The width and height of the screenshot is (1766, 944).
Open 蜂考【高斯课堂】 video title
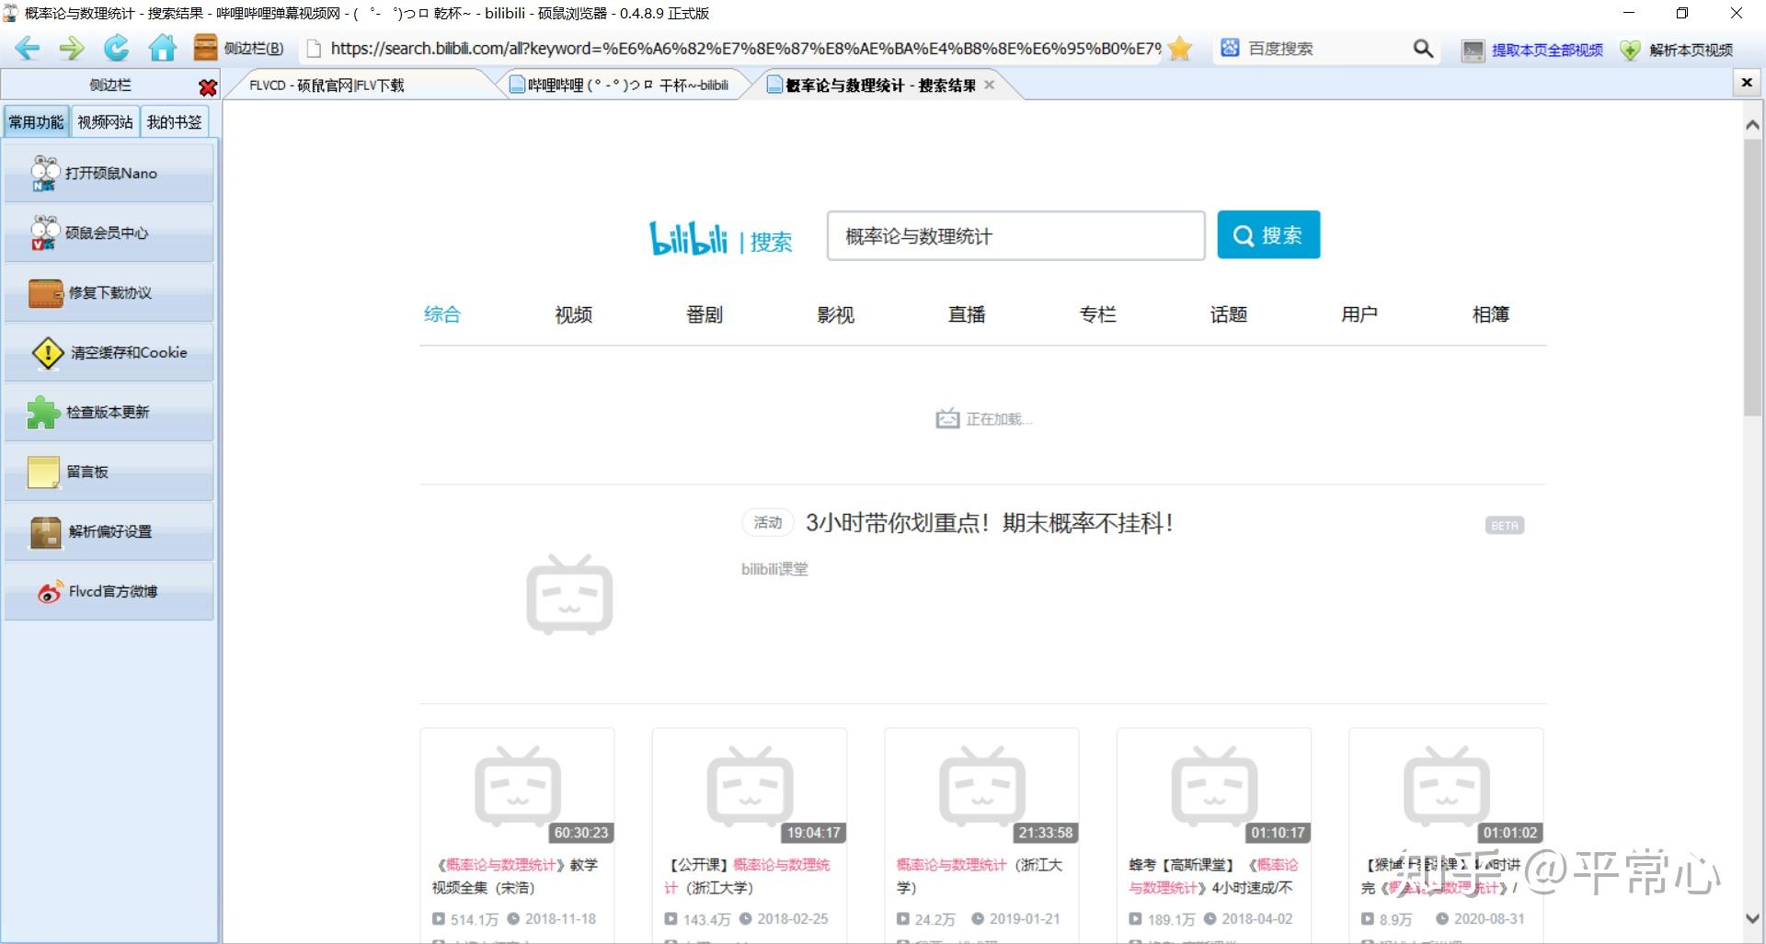[x=1212, y=876]
